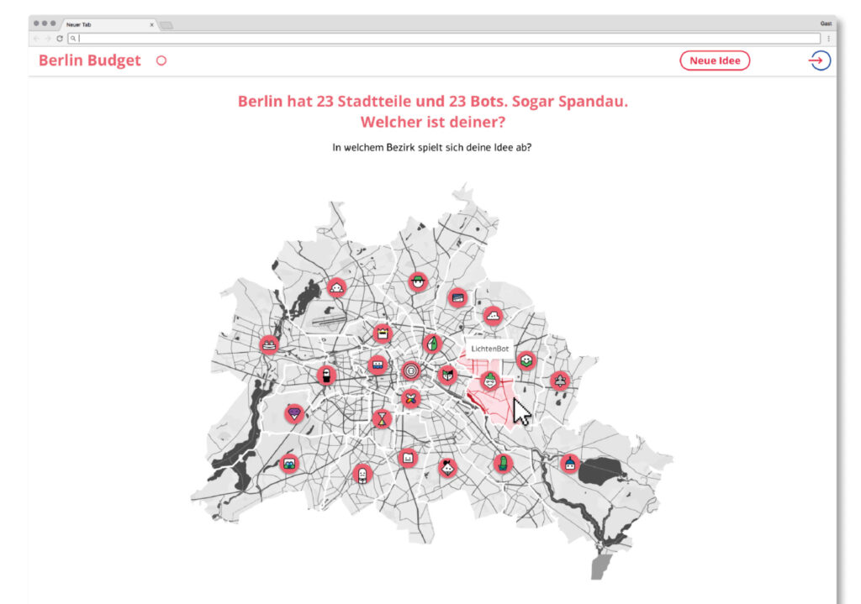
Task: Click the login arrow icon in header
Action: (819, 60)
